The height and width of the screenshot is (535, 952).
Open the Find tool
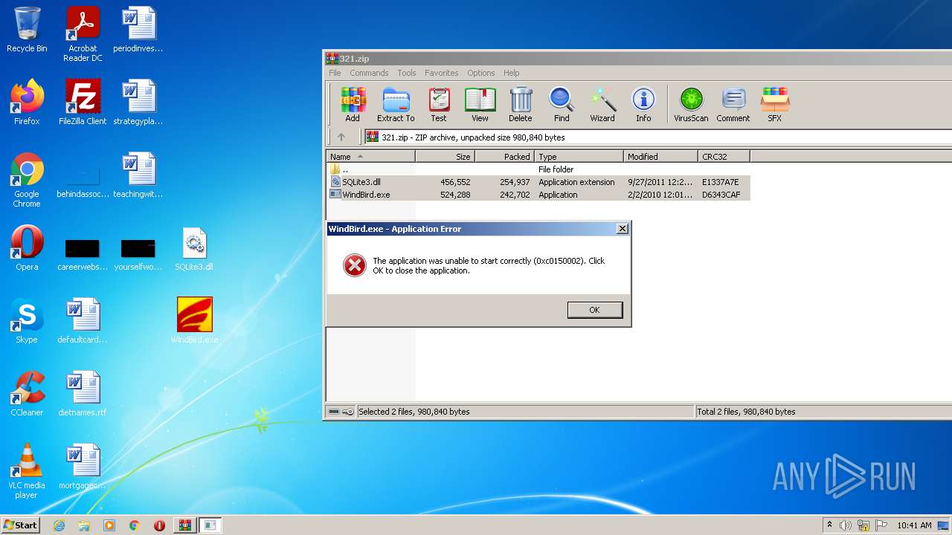click(x=562, y=105)
